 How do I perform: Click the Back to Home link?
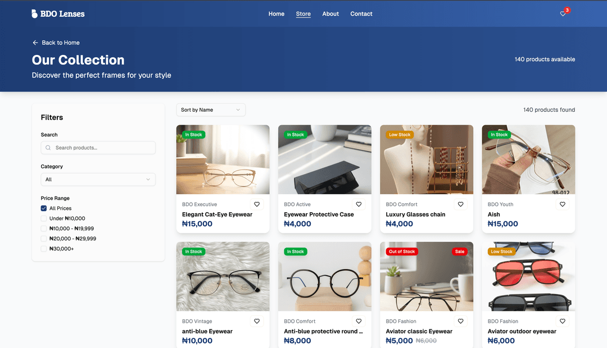click(56, 43)
